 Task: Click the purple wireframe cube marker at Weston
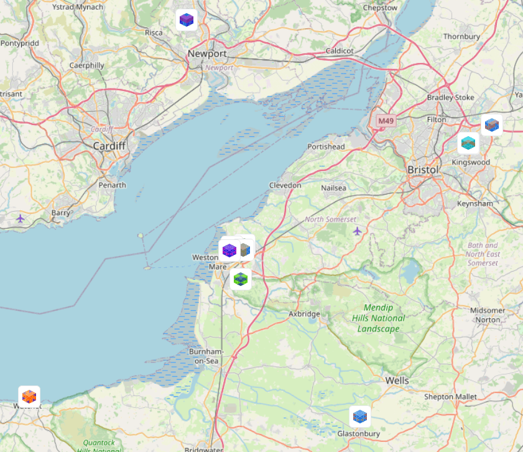click(x=229, y=251)
